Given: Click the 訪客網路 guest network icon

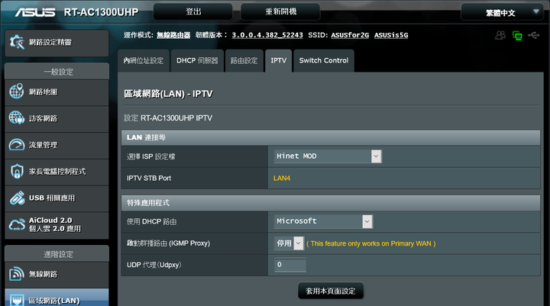Looking at the screenshot, I should click(17, 118).
